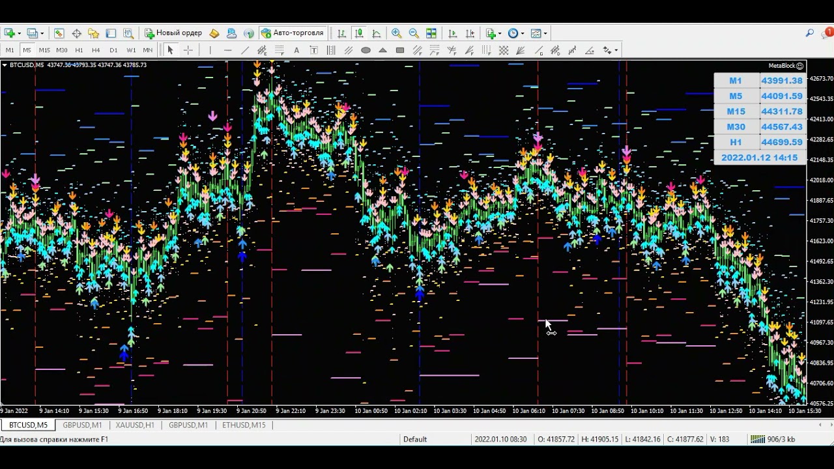Click the zoom in magnifier

pyautogui.click(x=396, y=33)
